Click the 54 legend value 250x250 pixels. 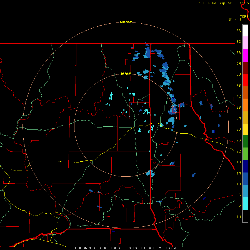pyautogui.click(x=239, y=63)
